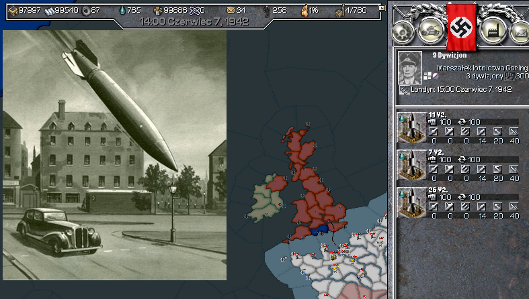
Task: Click the 26 V2. division name
Action: [438, 190]
